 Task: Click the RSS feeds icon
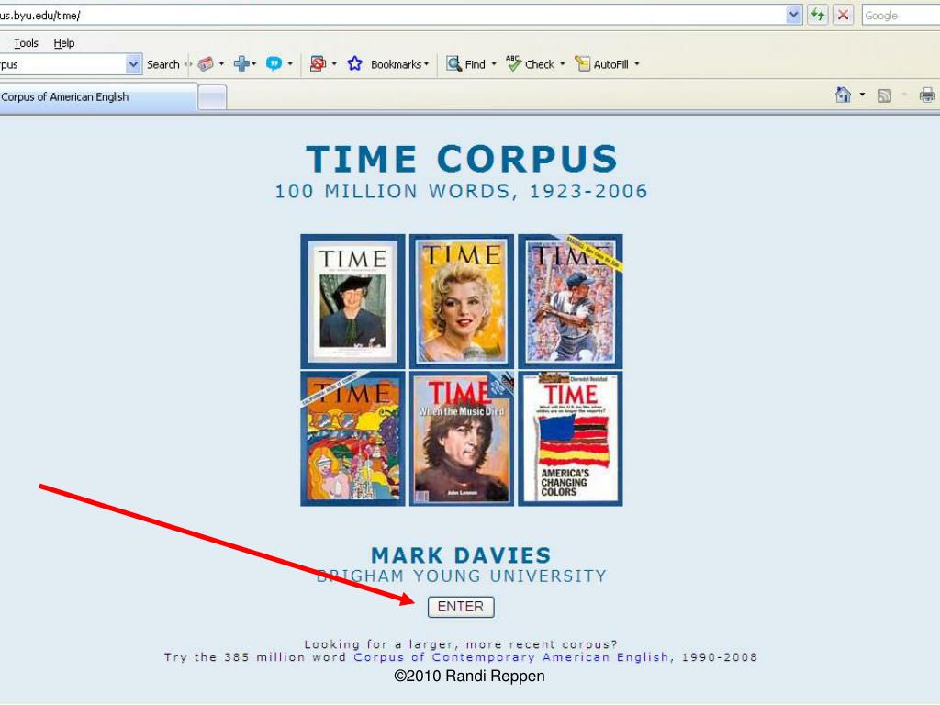click(x=884, y=95)
